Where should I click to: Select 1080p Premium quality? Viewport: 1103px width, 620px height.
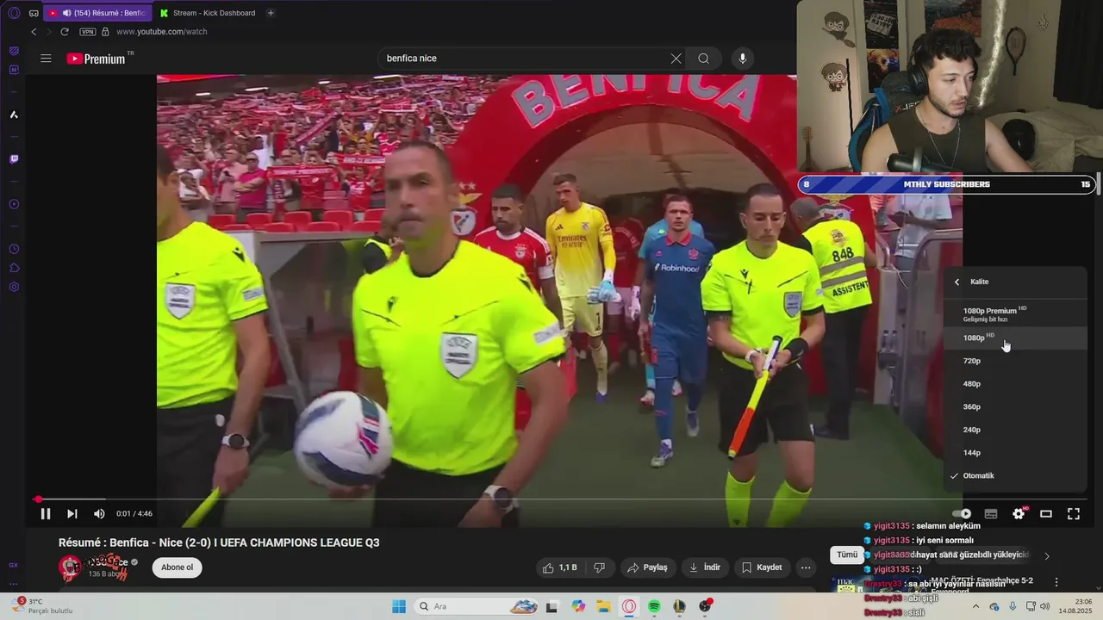click(x=1015, y=314)
